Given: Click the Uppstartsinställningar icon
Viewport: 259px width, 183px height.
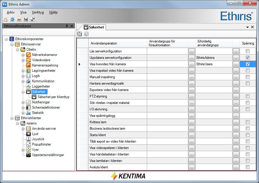Looking at the screenshot, I should tap(28, 155).
